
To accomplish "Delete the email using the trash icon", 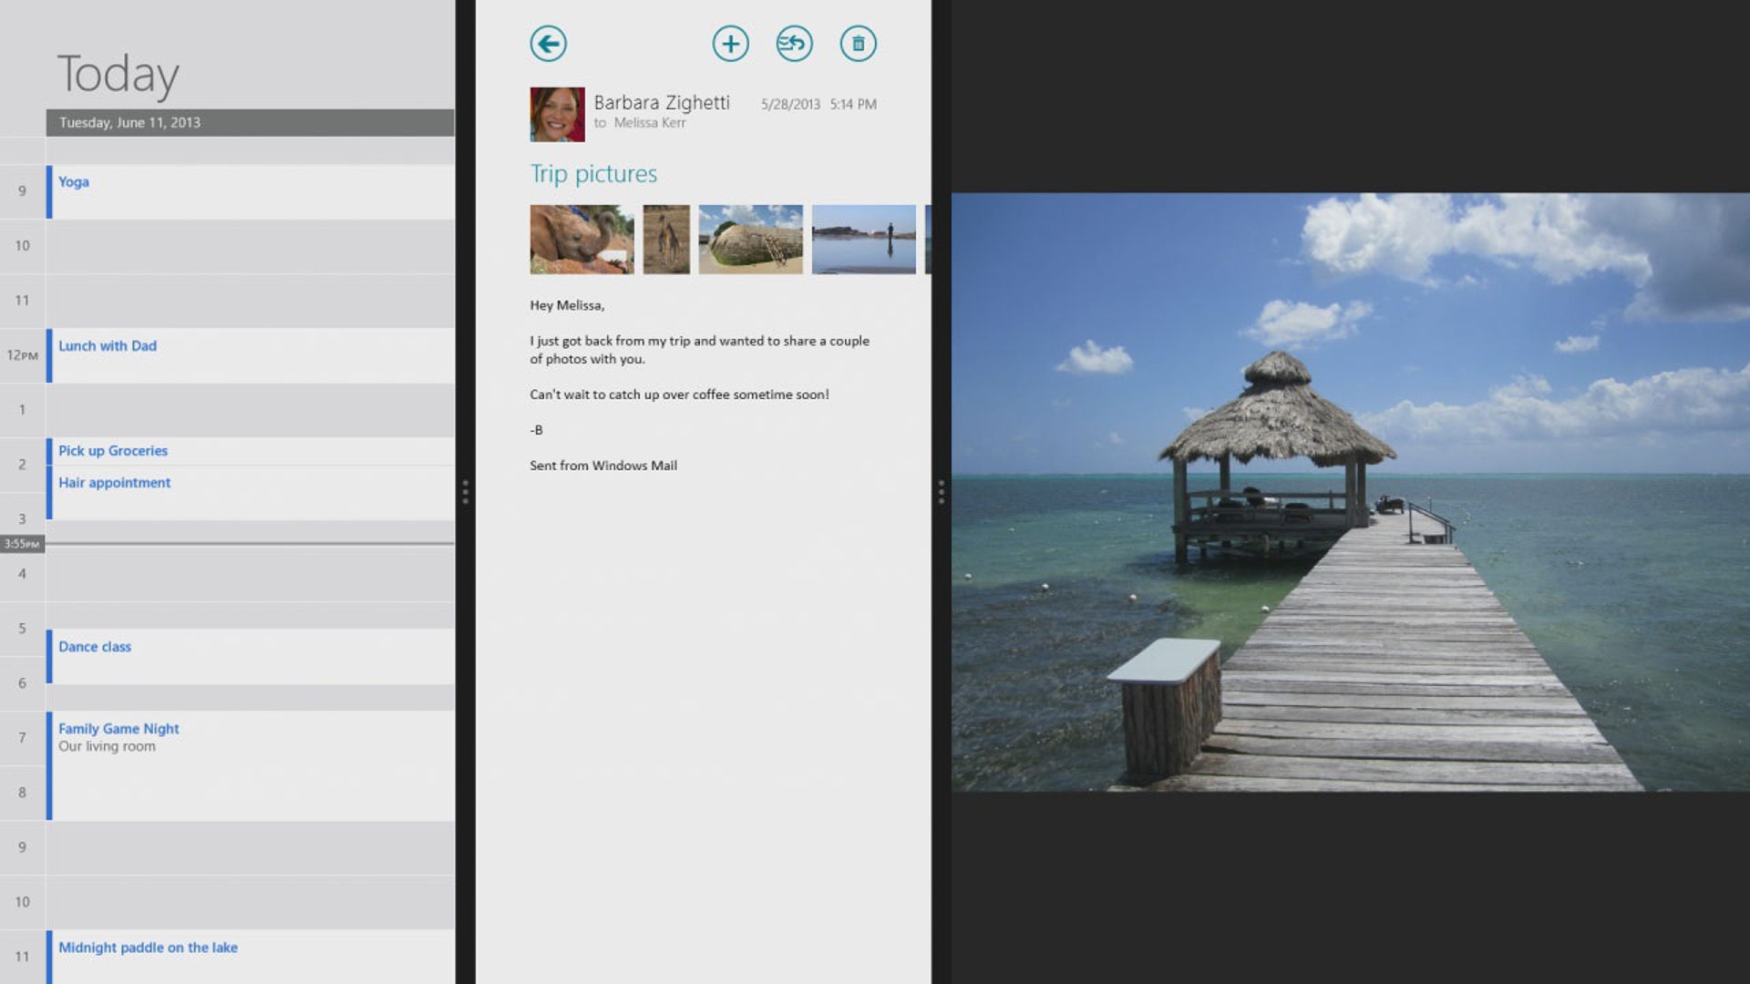I will [x=857, y=43].
